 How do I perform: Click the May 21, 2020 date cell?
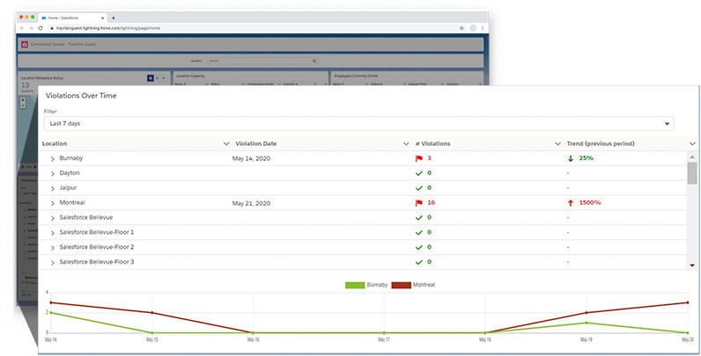tap(251, 203)
